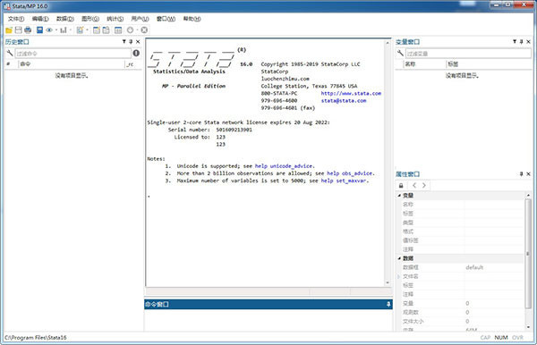Click the Open file folder icon

click(9, 30)
